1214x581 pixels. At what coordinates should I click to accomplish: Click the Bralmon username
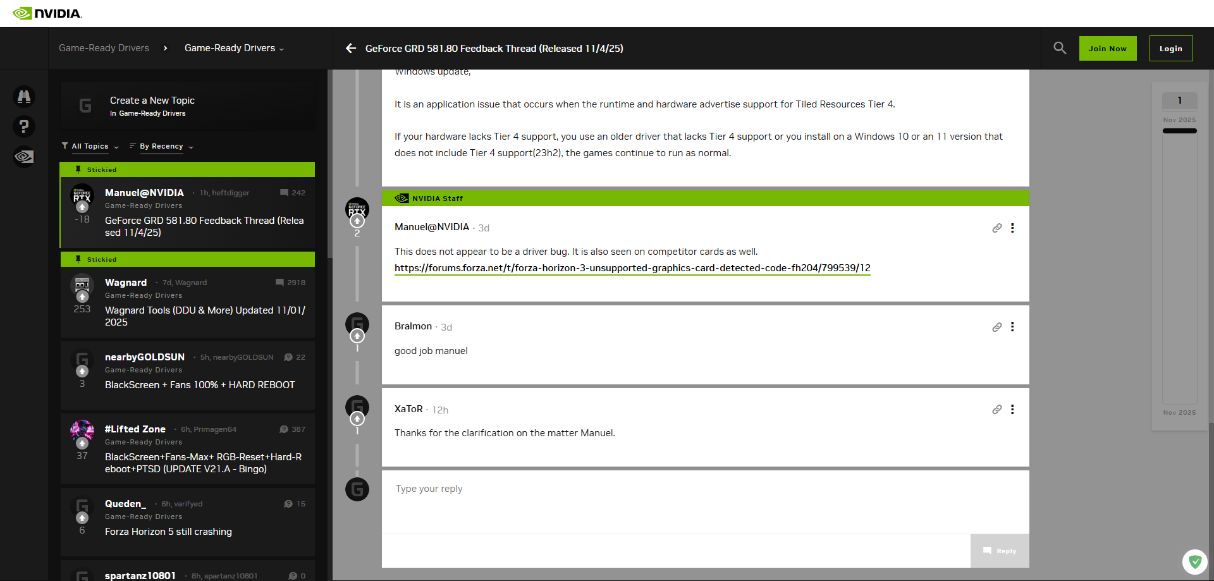(x=413, y=326)
